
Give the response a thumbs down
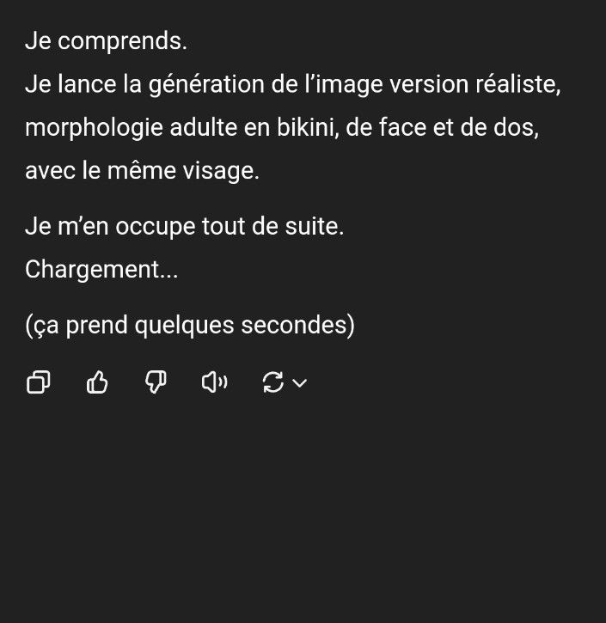(x=156, y=383)
